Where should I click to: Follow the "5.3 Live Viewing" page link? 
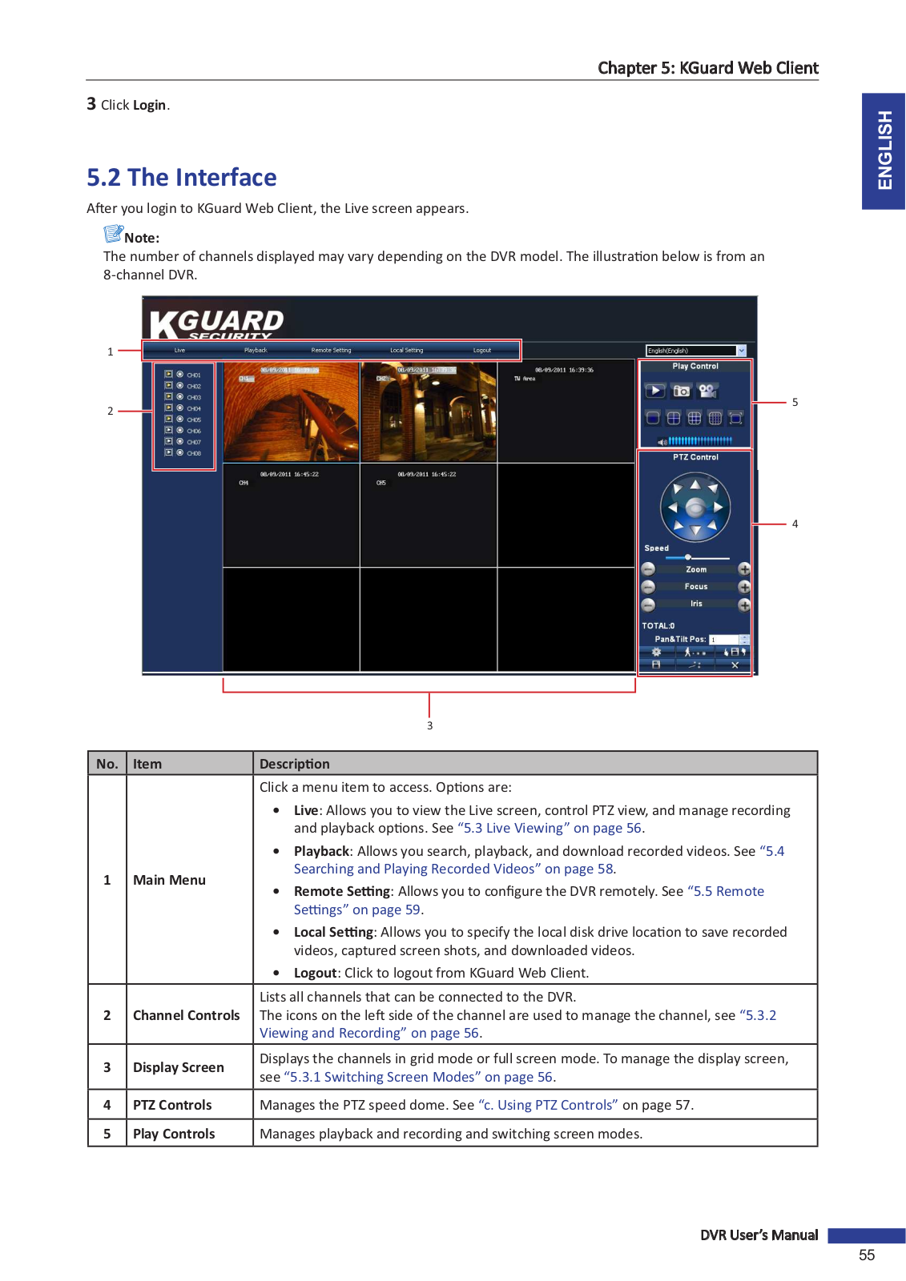click(550, 828)
